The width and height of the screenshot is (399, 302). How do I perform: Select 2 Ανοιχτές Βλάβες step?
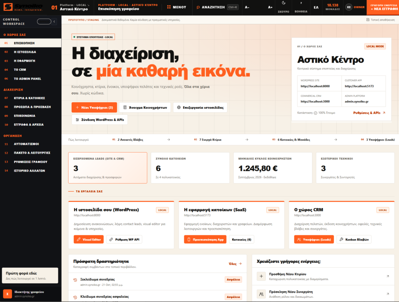click(x=128, y=140)
